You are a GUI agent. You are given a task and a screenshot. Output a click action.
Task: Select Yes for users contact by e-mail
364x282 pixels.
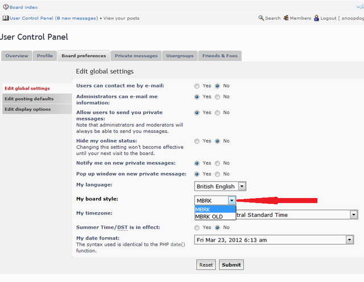pos(197,86)
